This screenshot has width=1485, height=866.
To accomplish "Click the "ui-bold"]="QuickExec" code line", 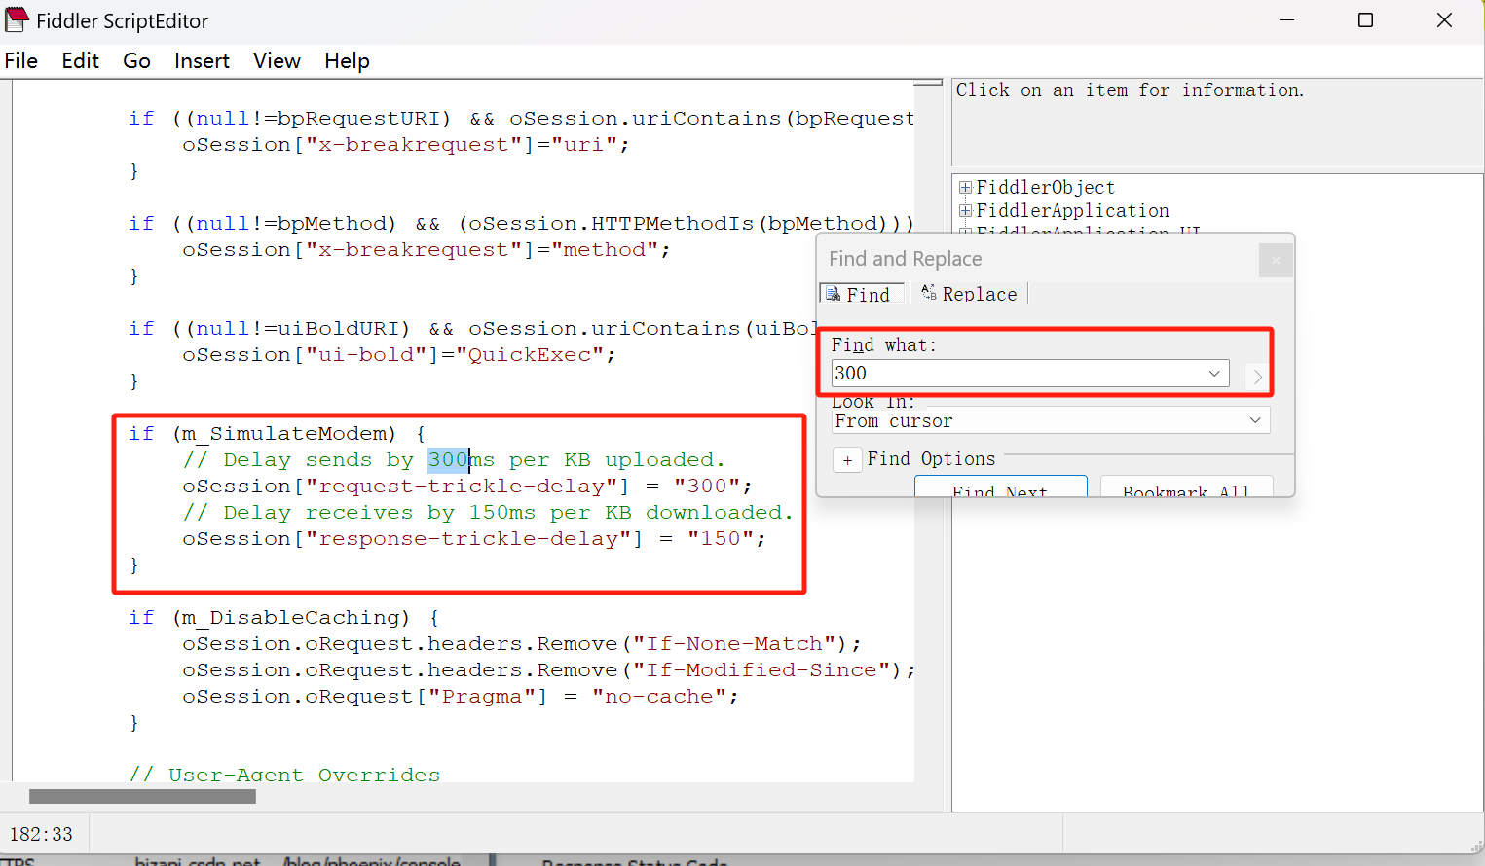I will [x=399, y=354].
